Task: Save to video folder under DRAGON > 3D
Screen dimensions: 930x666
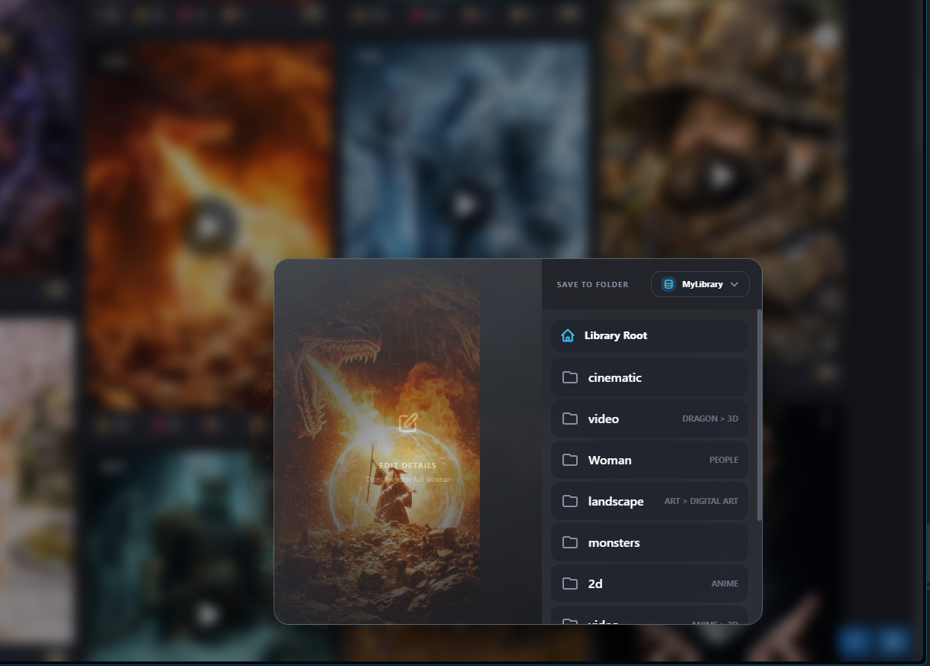Action: (x=650, y=419)
